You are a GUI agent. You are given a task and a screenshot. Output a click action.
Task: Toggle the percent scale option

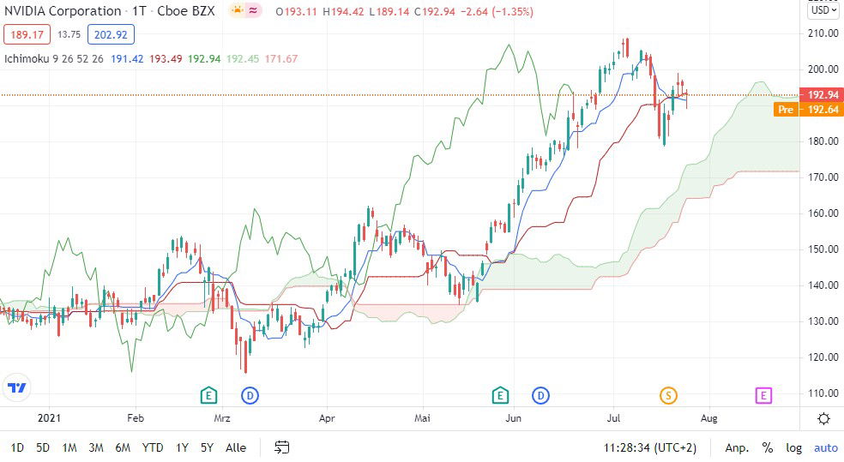(768, 447)
